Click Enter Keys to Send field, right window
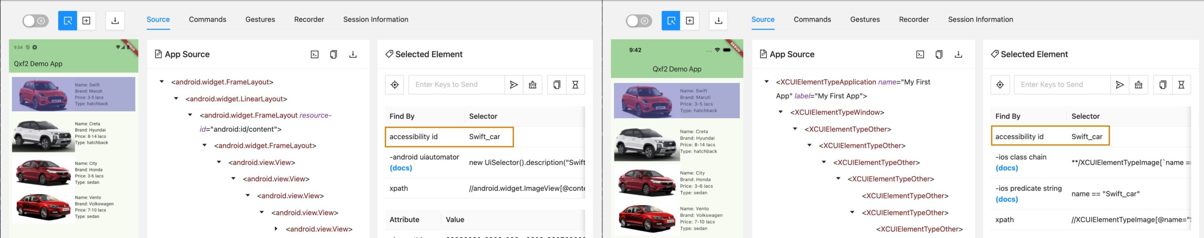This screenshot has height=238, width=1204. (1062, 85)
